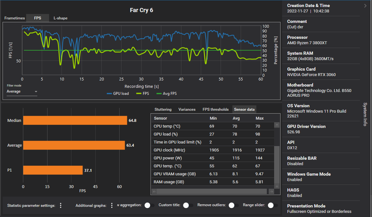Click the 9.47 max VRAM value
372x217 pixels.
(259, 174)
